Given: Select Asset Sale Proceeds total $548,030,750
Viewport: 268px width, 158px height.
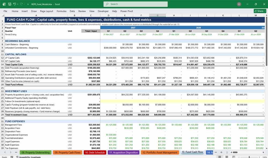Looking at the screenshot, I should (x=91, y=75).
